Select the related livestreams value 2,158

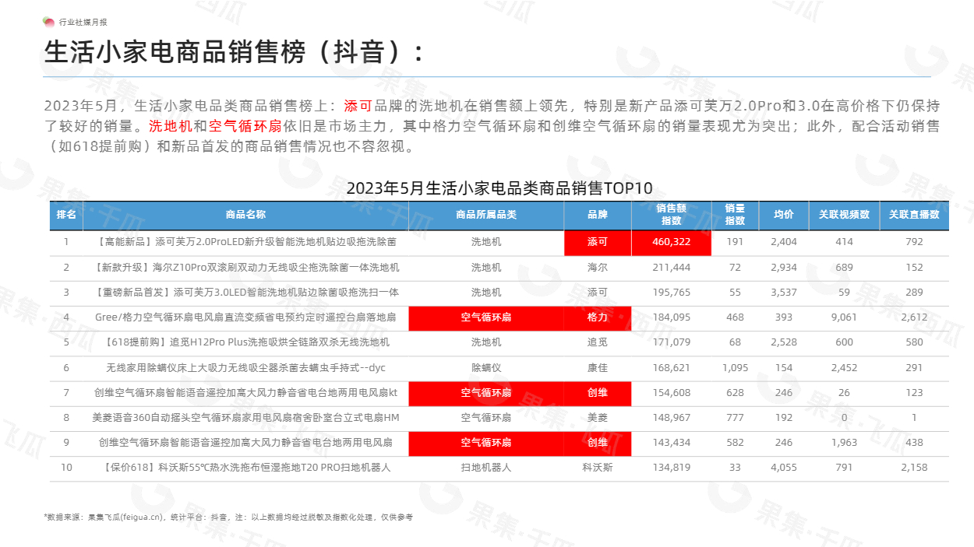tap(914, 468)
